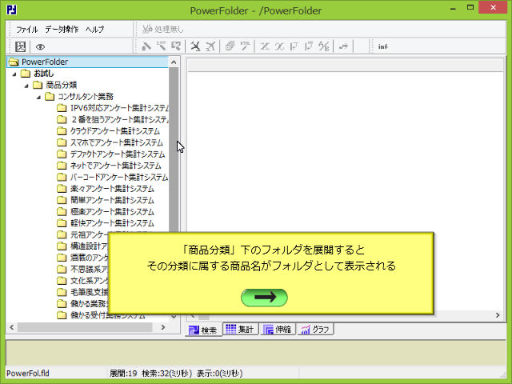Click the A/B ratio toolbar icon
This screenshot has width=512, height=384.
pos(323,46)
